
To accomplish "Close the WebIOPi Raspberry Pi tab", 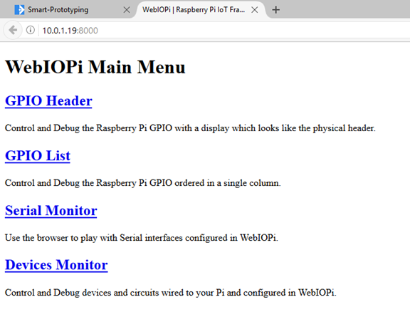I will click(254, 10).
